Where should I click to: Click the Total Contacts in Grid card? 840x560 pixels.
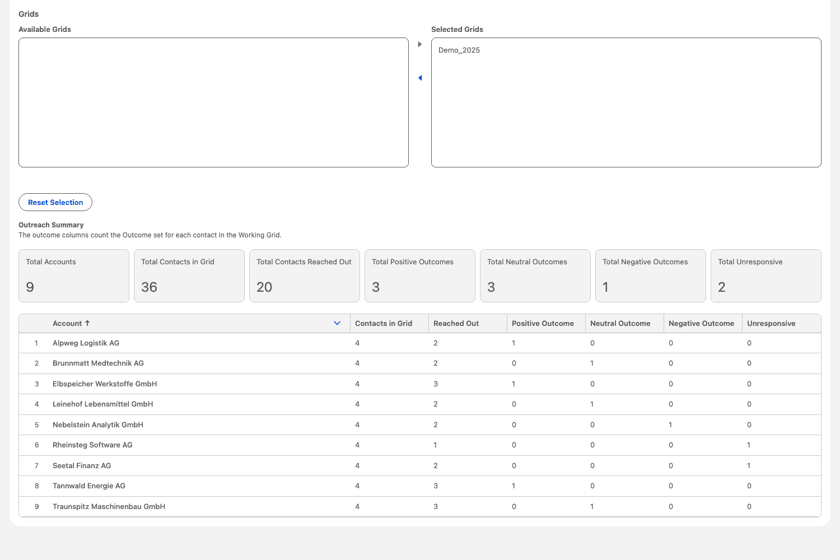(x=189, y=276)
